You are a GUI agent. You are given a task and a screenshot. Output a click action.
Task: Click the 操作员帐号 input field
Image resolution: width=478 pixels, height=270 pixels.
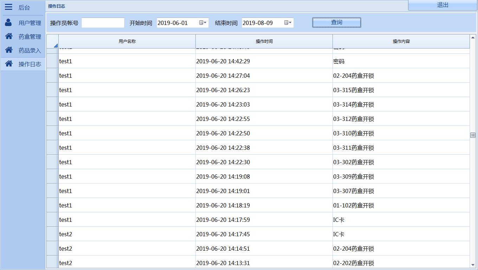point(103,23)
